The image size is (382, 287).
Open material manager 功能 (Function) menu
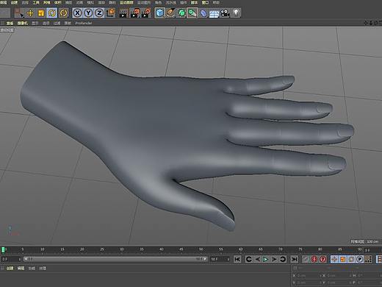pos(32,269)
